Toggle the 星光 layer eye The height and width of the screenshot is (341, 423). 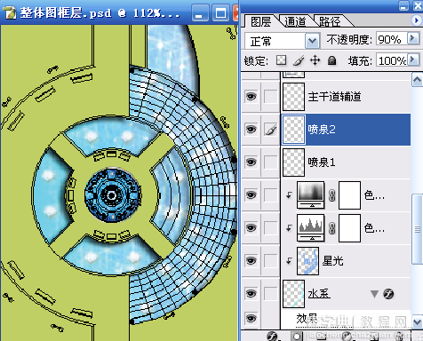251,261
